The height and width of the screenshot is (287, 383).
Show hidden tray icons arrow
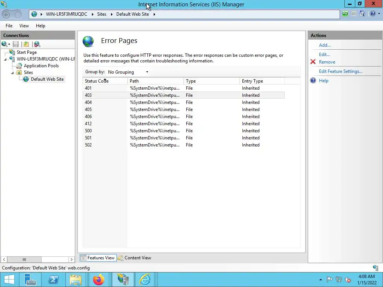(321, 280)
